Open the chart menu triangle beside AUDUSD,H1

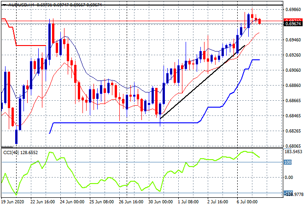point(5,5)
